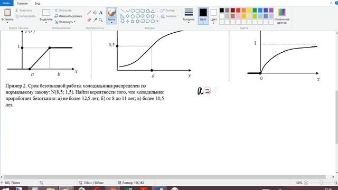Choose the Oval callout shape
Screen dimensions: 338x190
pyautogui.click(x=148, y=21)
